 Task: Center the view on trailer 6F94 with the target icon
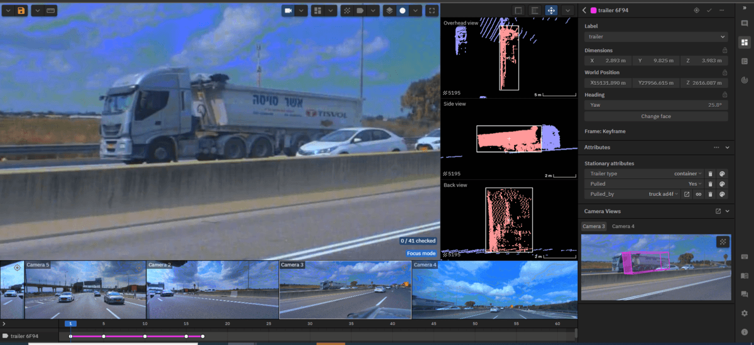pos(696,10)
